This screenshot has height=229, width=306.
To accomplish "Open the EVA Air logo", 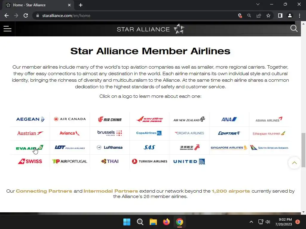I will (x=30, y=148).
